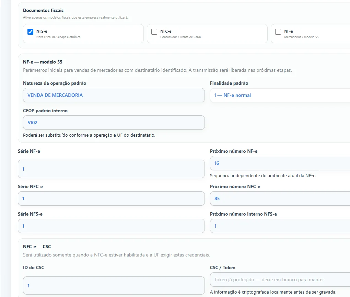Click text 'Nota Fiscal de Serviço eletrônica'
This screenshot has width=350, height=297.
pos(58,37)
